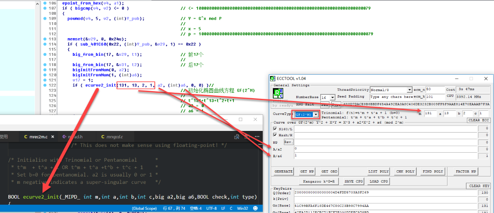Click the LIST POLY button
Screen dimensions: 494x213
[x=379, y=172]
